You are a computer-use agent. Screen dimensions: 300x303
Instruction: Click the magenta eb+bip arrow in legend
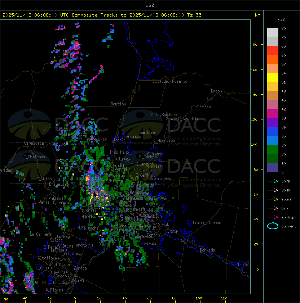273,217
